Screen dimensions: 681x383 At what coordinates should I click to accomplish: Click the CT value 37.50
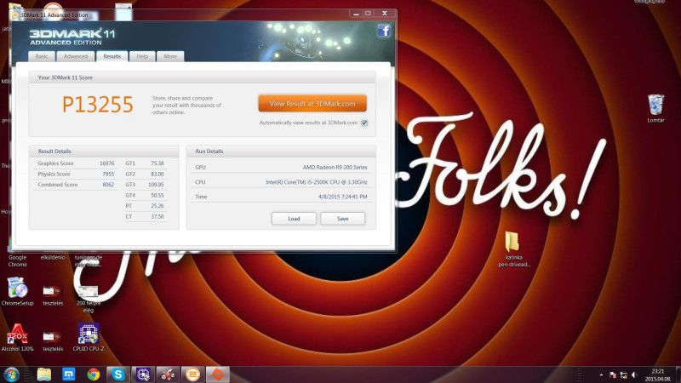[157, 217]
